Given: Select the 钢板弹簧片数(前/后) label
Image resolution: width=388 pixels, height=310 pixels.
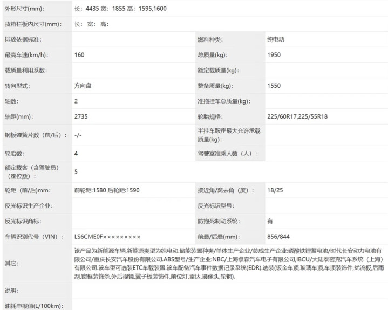Looking at the screenshot, I should pos(36,135).
